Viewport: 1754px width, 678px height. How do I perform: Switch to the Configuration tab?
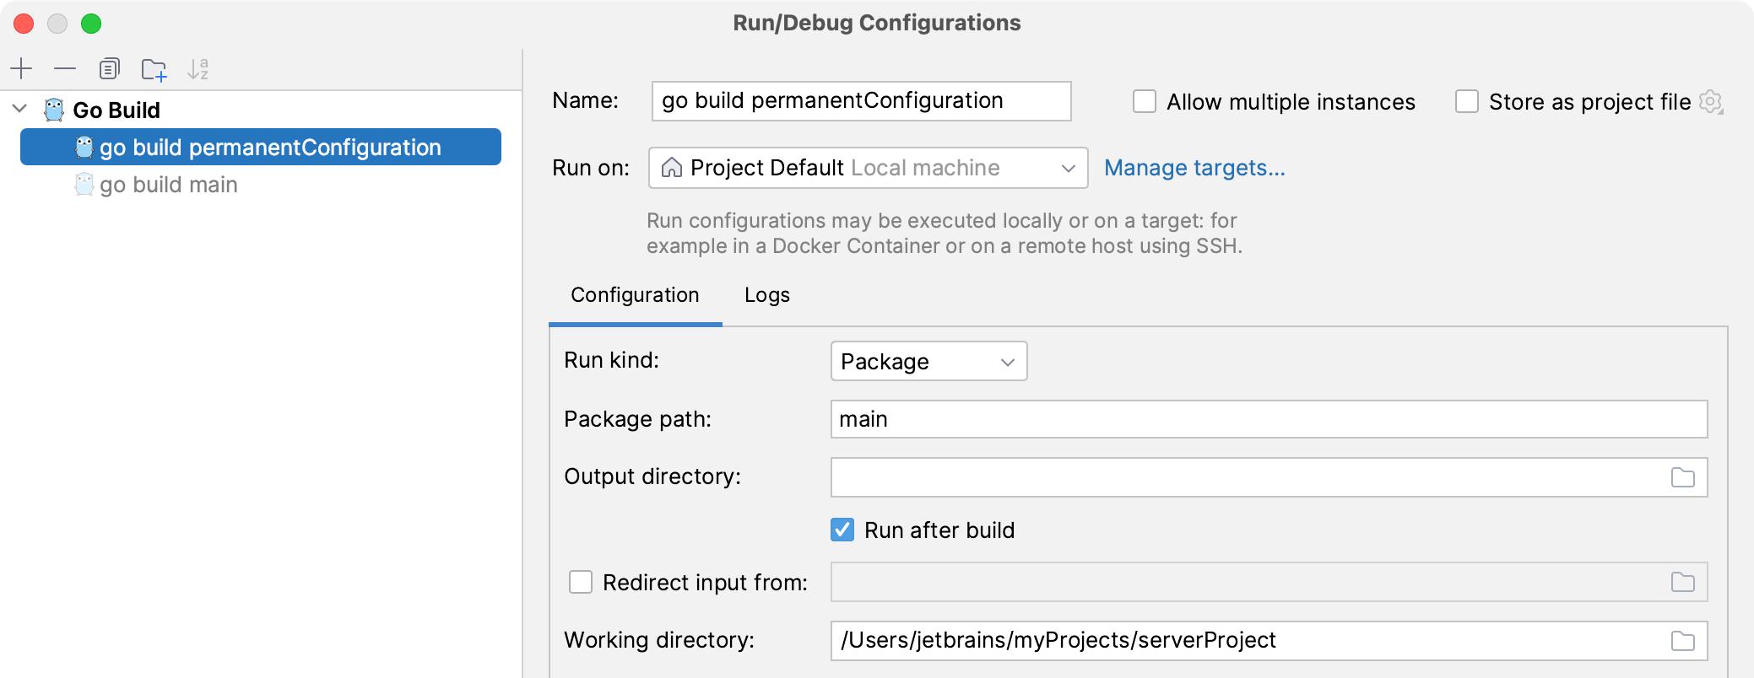[x=635, y=295]
